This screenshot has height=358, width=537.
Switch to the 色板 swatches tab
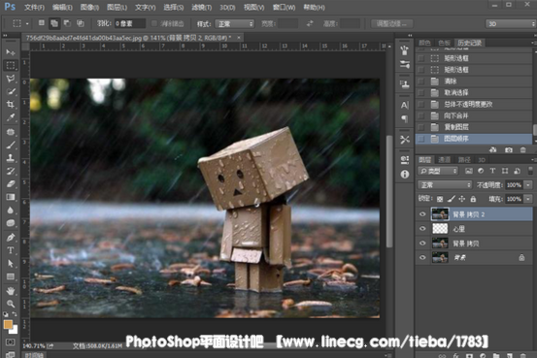444,43
